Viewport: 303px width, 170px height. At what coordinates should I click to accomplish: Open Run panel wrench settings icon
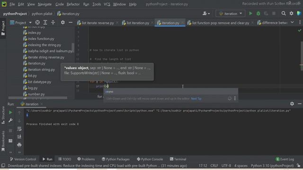pyautogui.click(x=10, y=120)
